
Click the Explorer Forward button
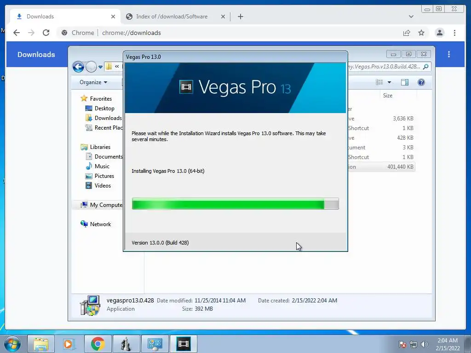(91, 67)
